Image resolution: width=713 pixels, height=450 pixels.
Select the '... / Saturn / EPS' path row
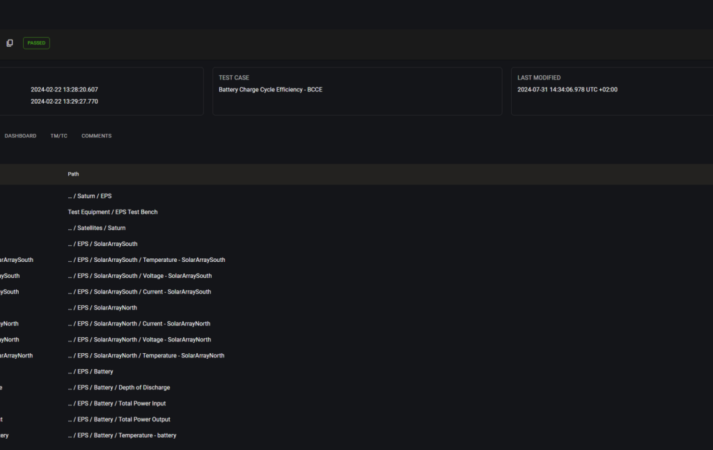[x=356, y=196]
